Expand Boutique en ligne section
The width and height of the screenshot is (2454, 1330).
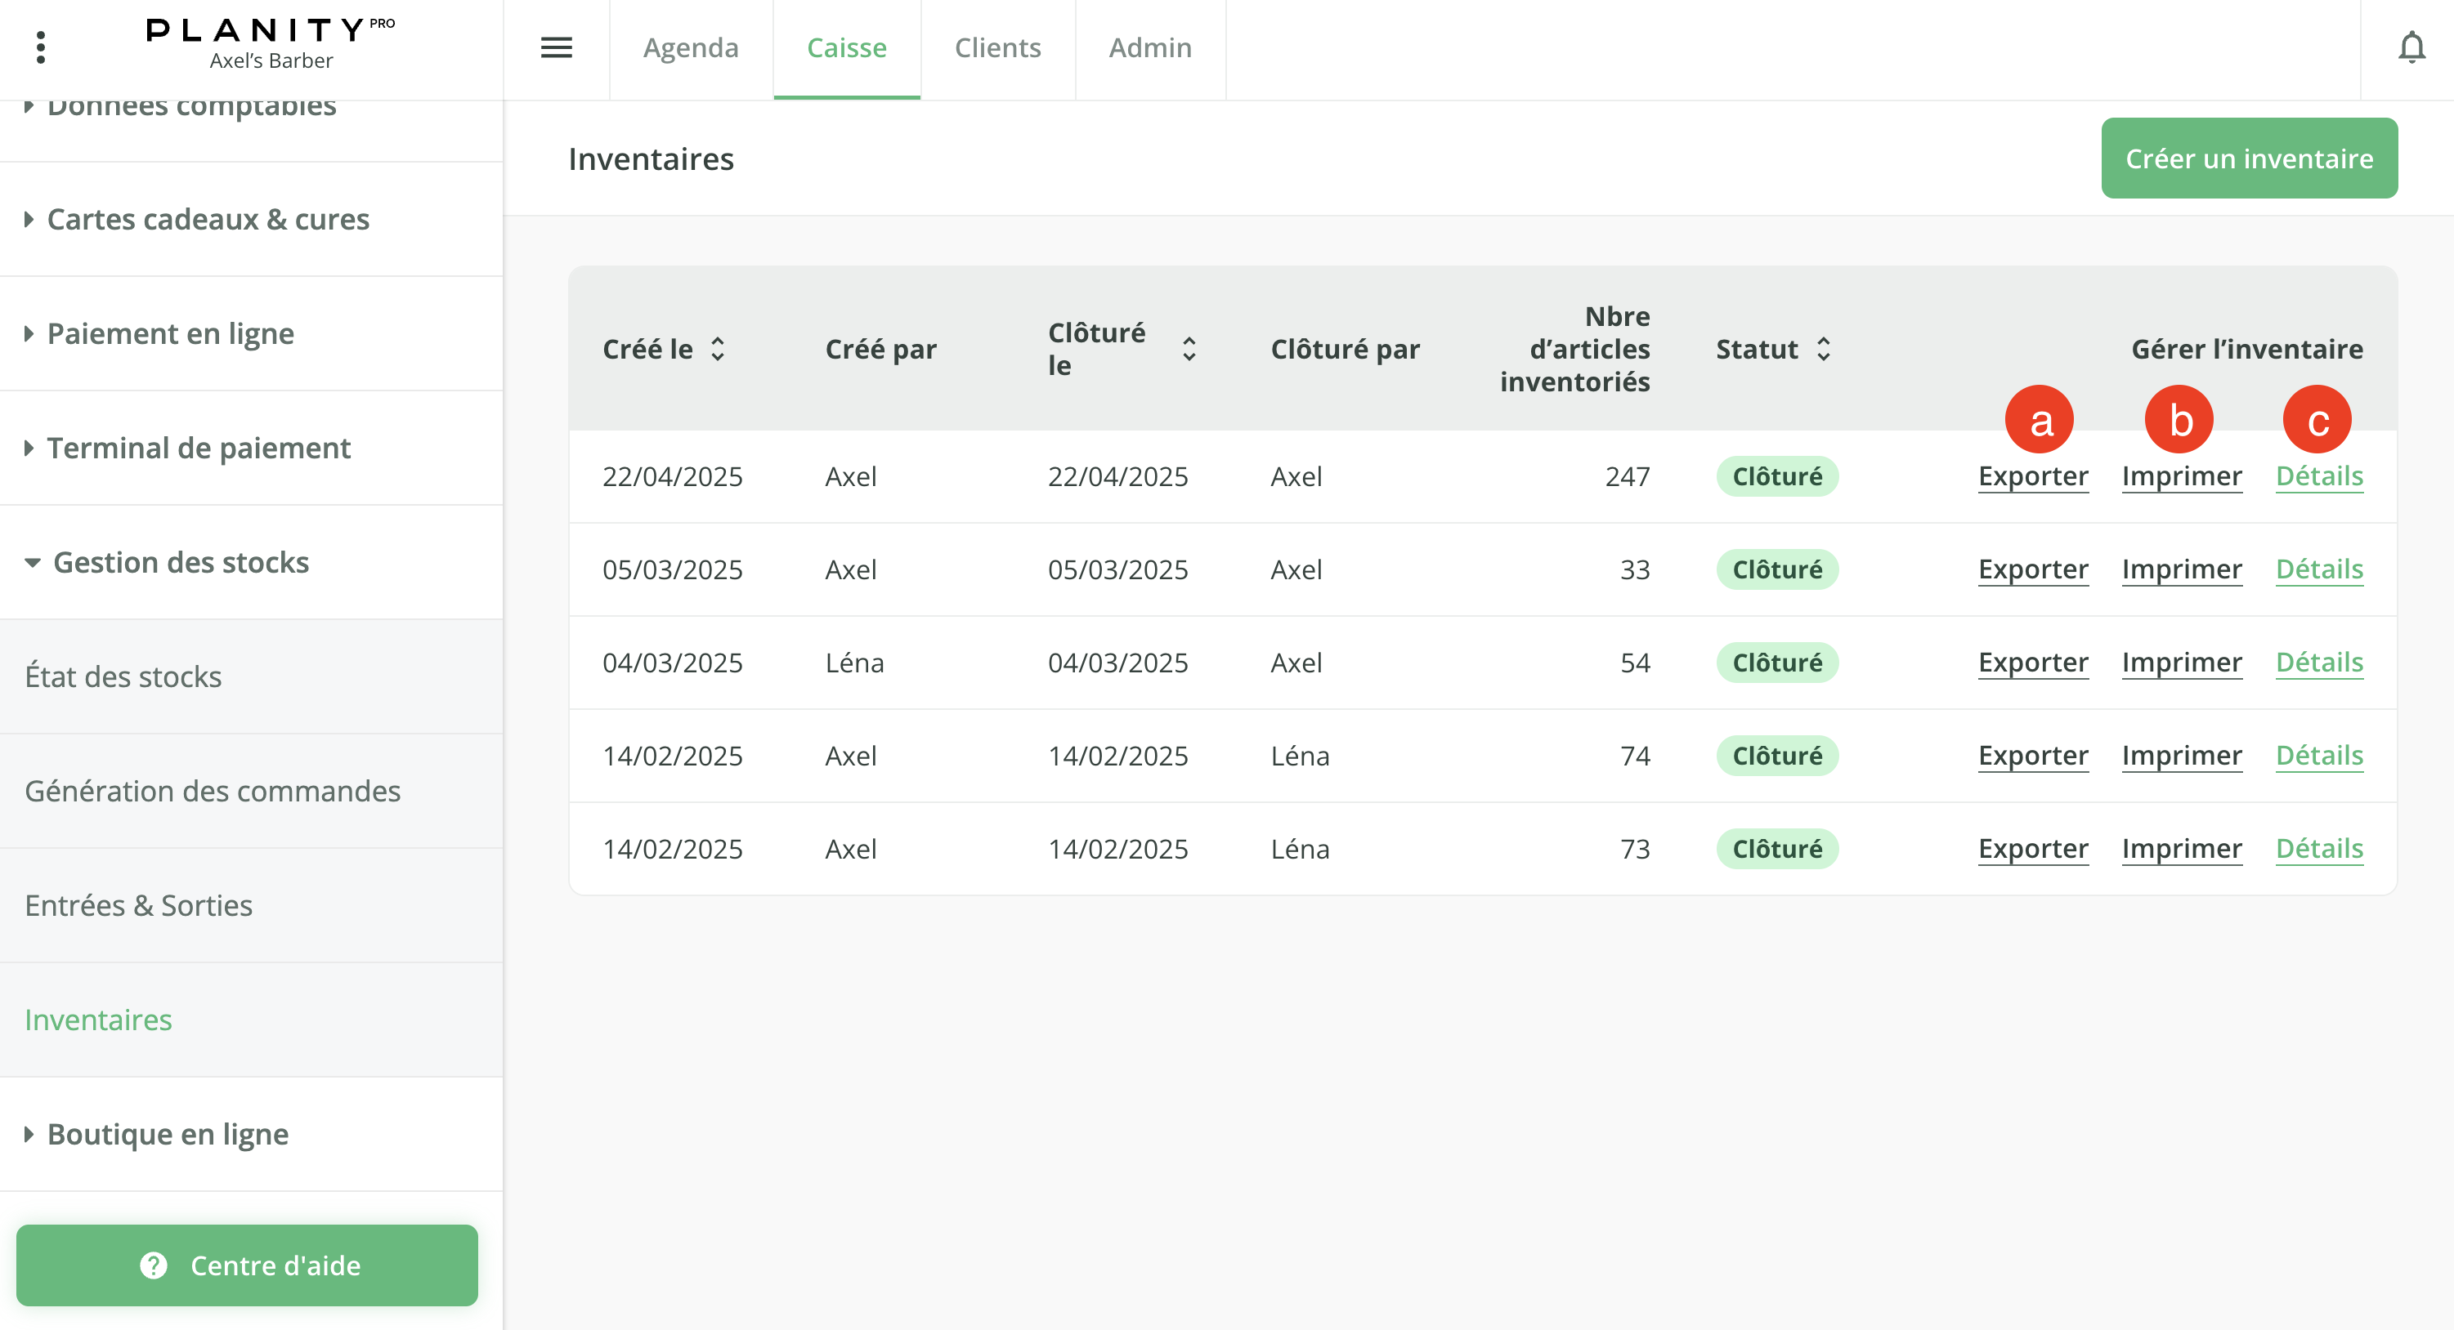[x=168, y=1134]
